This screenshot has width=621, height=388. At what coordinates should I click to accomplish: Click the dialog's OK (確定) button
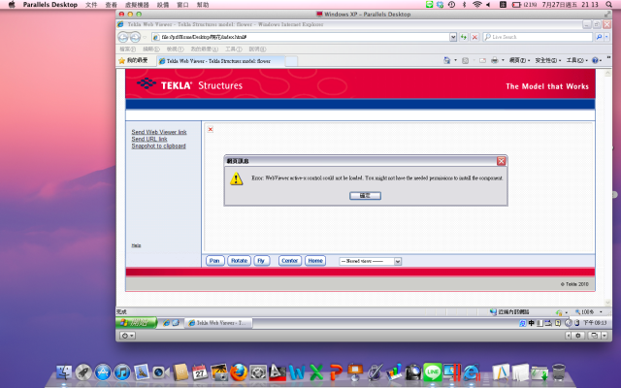(365, 196)
